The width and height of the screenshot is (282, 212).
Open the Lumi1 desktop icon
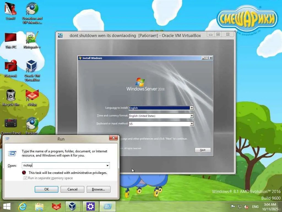tap(10, 11)
